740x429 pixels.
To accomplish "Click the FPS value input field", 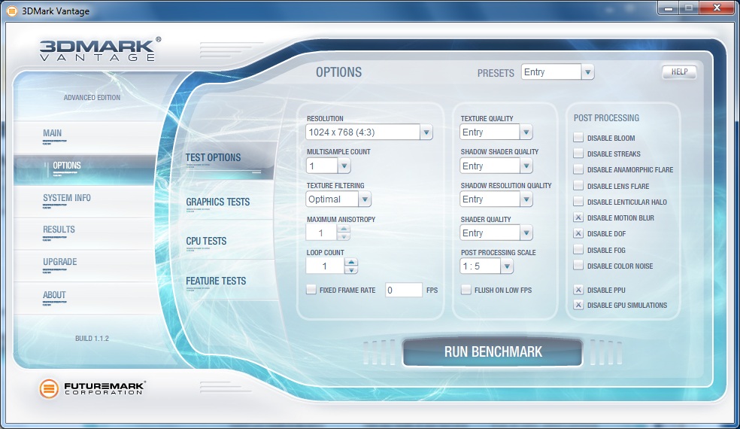I will [404, 290].
